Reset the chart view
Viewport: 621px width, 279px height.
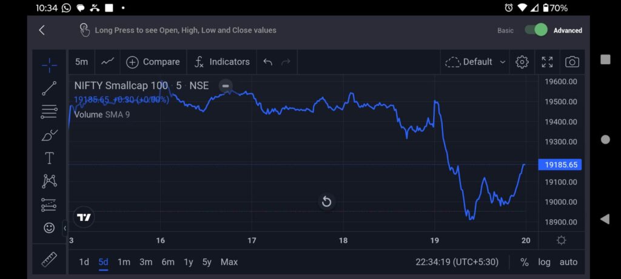[326, 202]
